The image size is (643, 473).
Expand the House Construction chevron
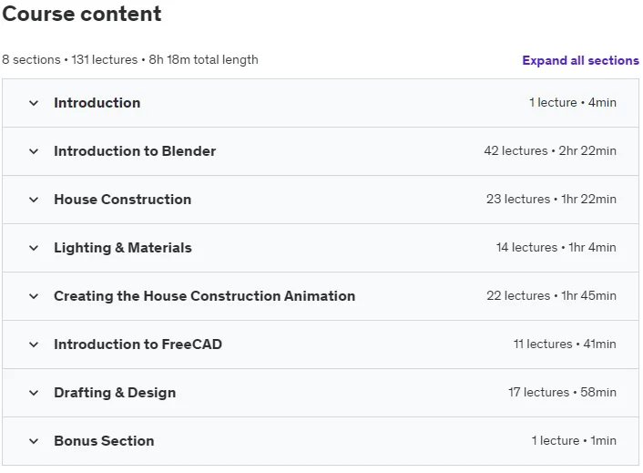click(x=34, y=200)
